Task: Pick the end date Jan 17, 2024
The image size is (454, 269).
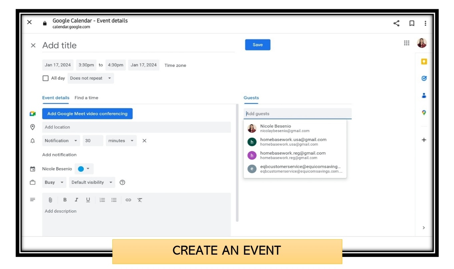Action: tap(144, 65)
